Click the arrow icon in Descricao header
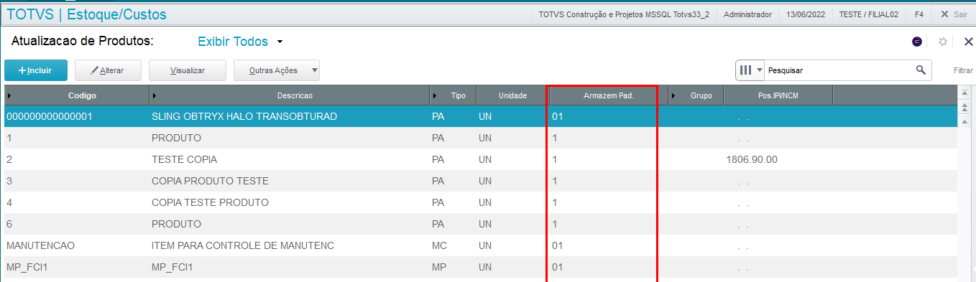Viewport: 976px width, 282px height. tap(155, 95)
